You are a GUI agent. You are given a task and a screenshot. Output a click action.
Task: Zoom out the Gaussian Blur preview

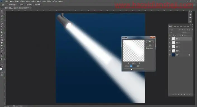click(x=128, y=63)
